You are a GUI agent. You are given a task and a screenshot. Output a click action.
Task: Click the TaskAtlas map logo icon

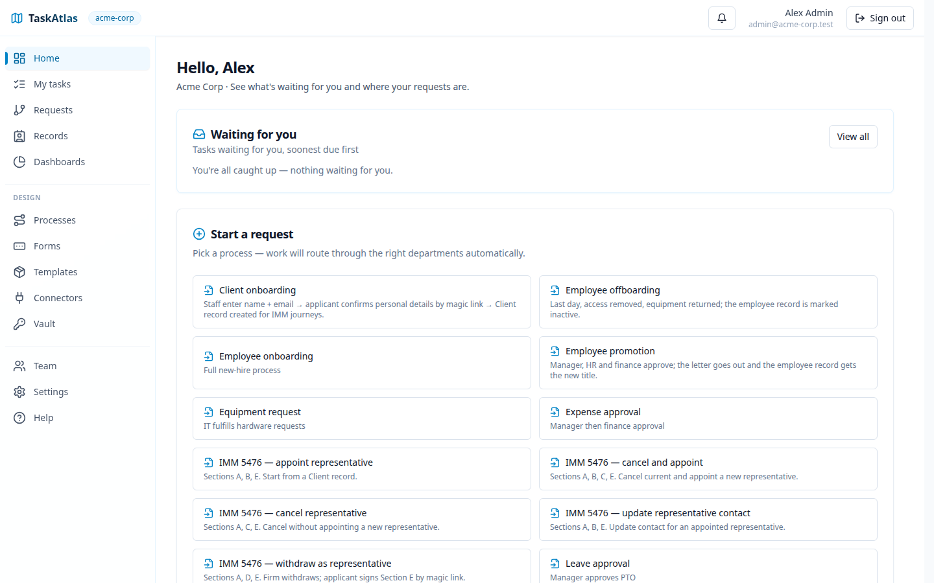(17, 18)
